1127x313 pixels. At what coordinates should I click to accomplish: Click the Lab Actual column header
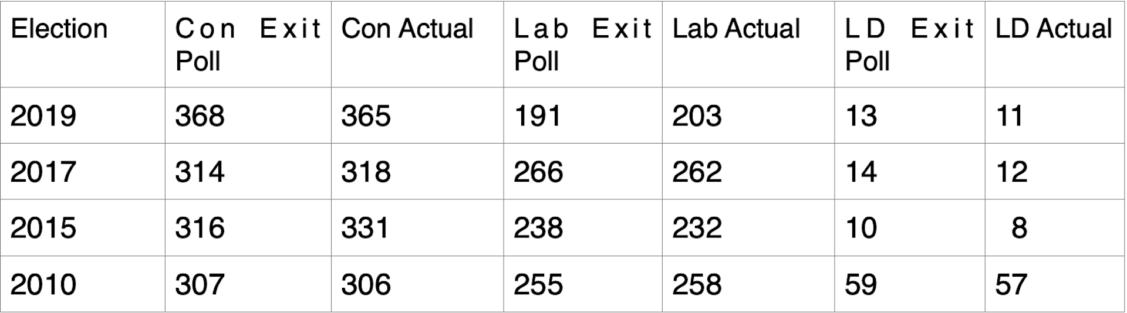point(736,29)
